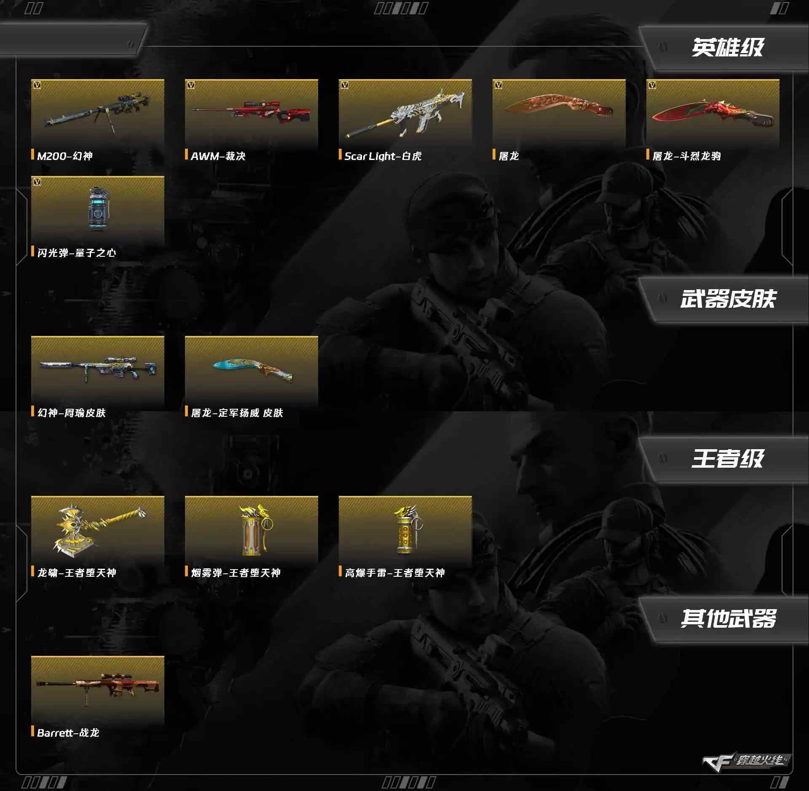This screenshot has height=791, width=809.
Task: Click the 屠龙-定军扬威 皮肤 blue knife
Action: coord(251,370)
